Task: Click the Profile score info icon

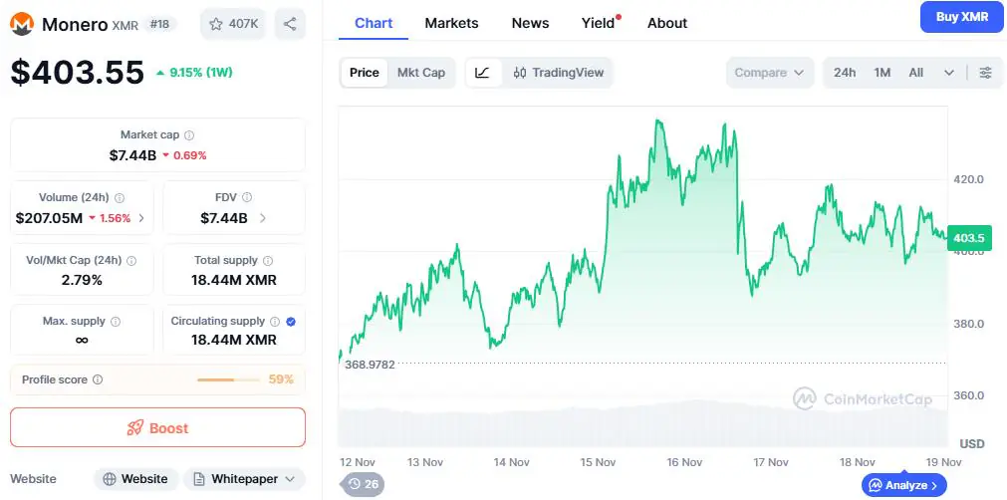Action: coord(98,380)
